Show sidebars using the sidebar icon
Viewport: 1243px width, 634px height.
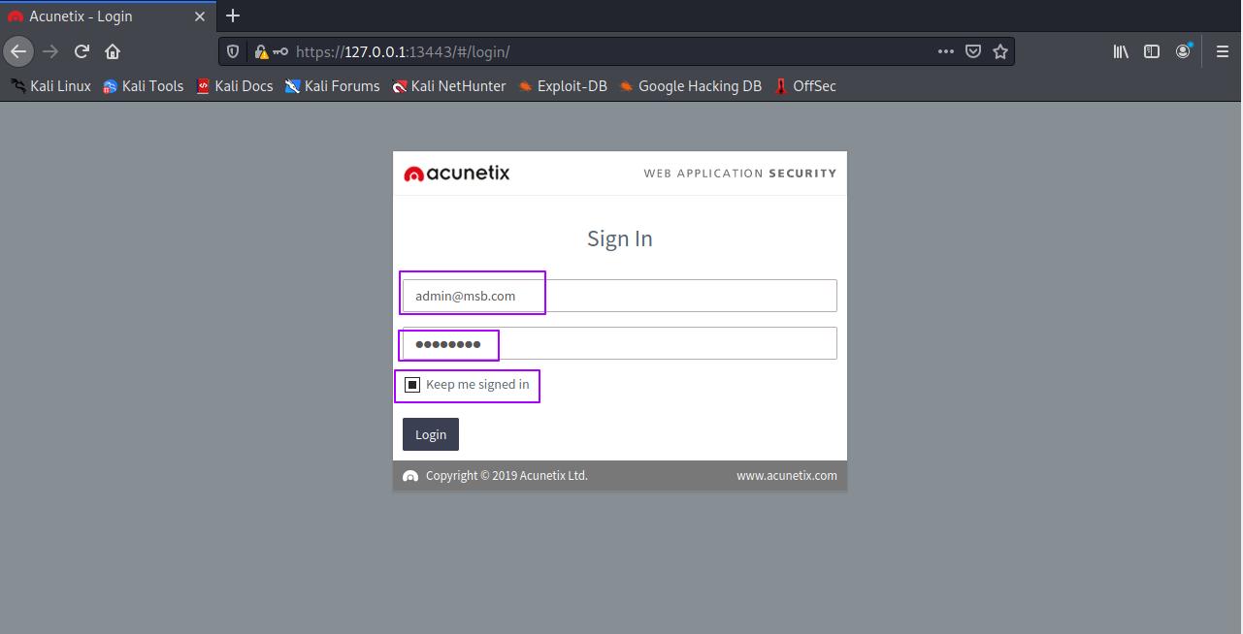point(1152,51)
